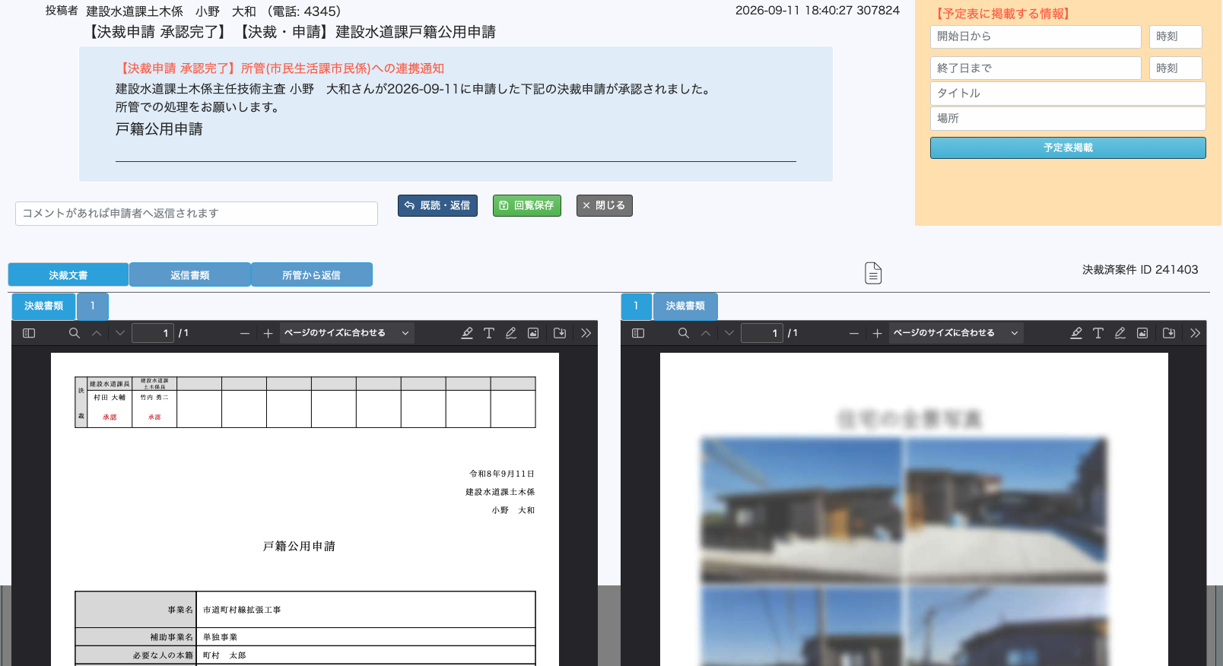Go to next page in left PDF viewer
The height and width of the screenshot is (666, 1223).
[120, 333]
